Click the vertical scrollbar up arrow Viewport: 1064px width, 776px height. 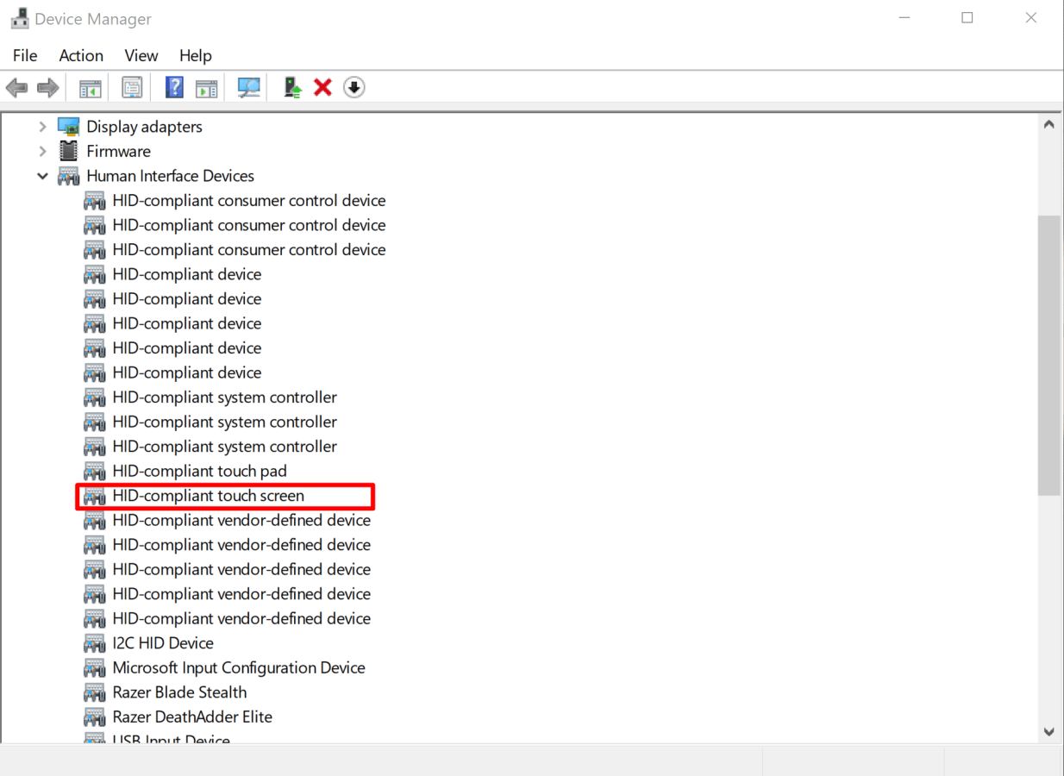tap(1048, 124)
